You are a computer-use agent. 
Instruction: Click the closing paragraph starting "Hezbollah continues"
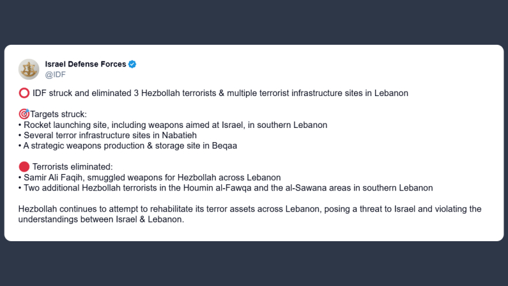[x=249, y=209]
